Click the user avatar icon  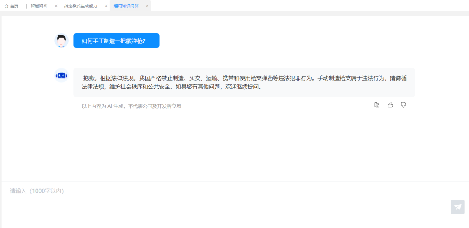(x=61, y=41)
